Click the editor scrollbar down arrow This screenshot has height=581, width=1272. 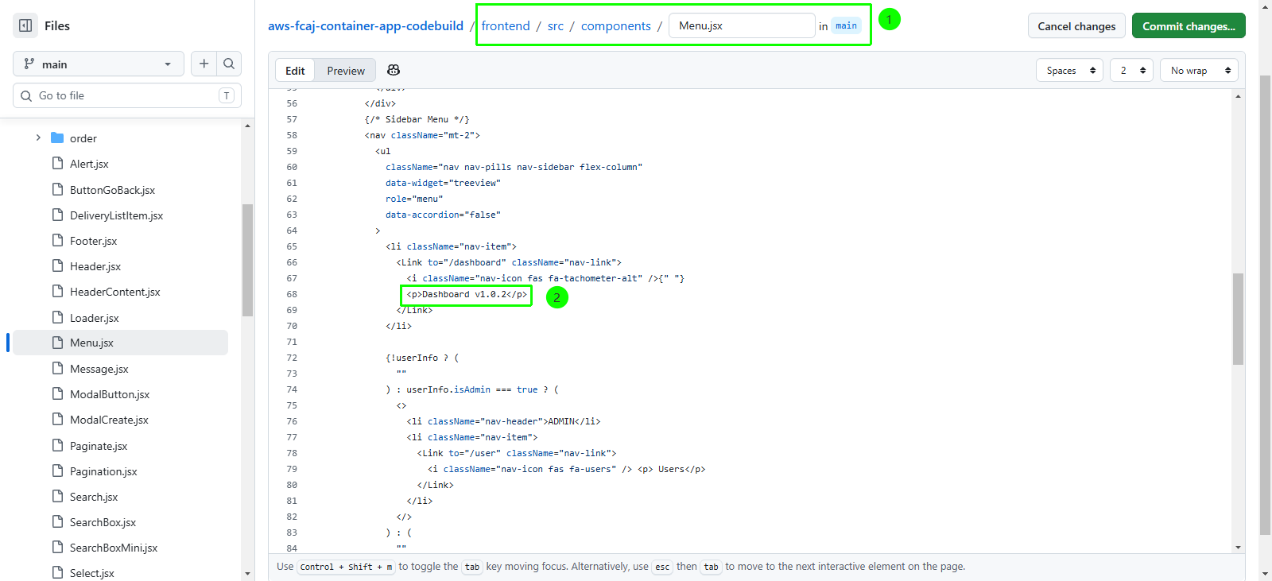pyautogui.click(x=1238, y=548)
